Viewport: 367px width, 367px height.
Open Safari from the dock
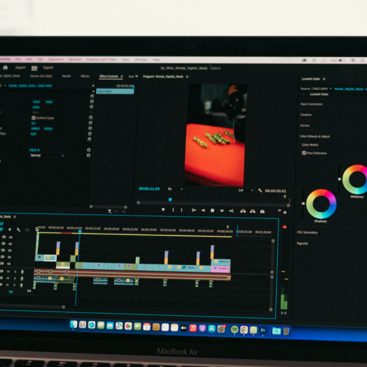(92, 325)
